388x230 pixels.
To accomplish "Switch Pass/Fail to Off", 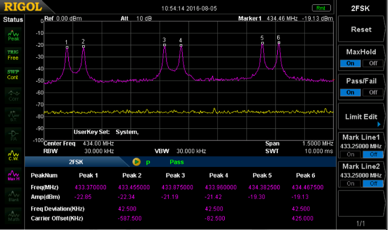I will tap(373, 92).
